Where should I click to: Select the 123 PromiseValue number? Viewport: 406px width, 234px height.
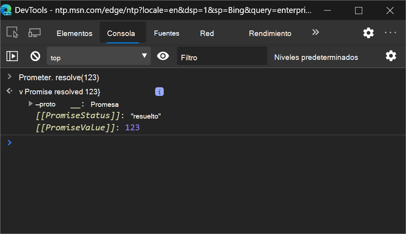pyautogui.click(x=132, y=128)
